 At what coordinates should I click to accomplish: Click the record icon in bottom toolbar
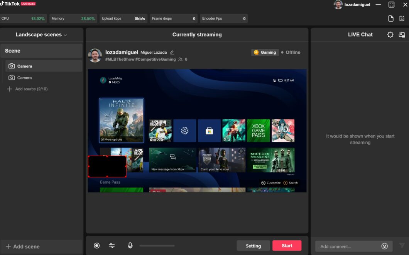[x=96, y=246]
